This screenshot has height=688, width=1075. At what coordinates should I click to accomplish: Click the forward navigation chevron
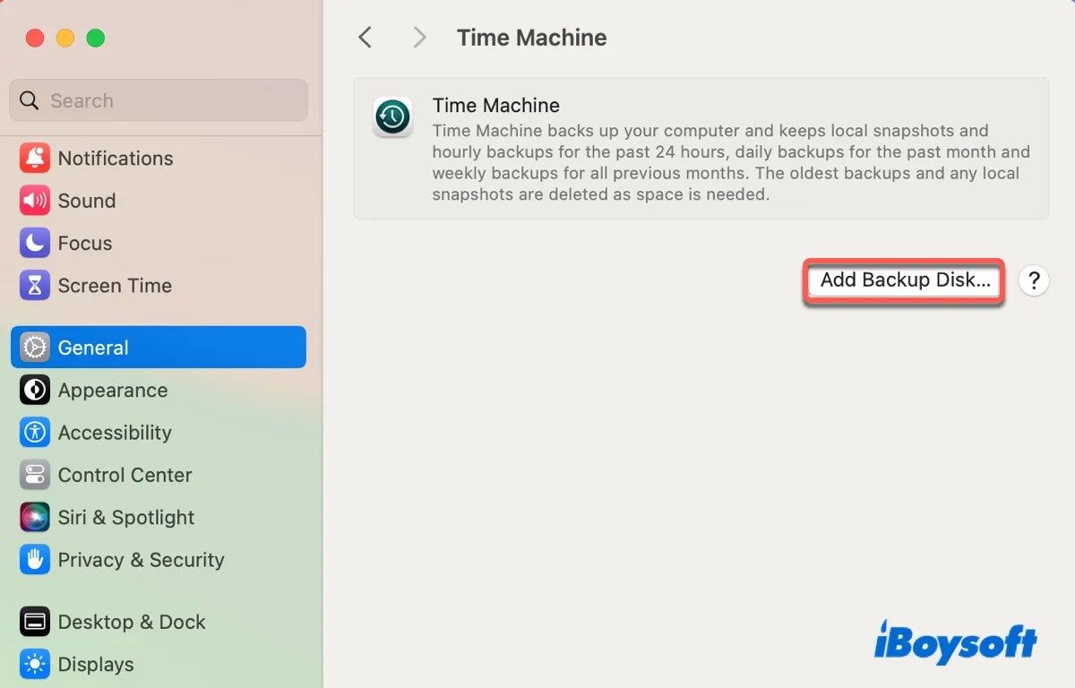click(x=418, y=37)
